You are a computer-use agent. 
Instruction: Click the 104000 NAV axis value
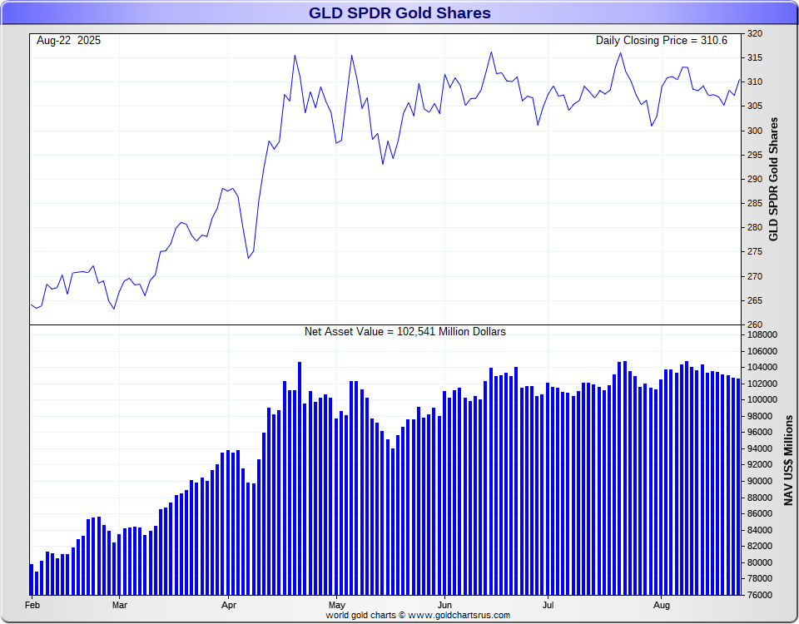[763, 367]
